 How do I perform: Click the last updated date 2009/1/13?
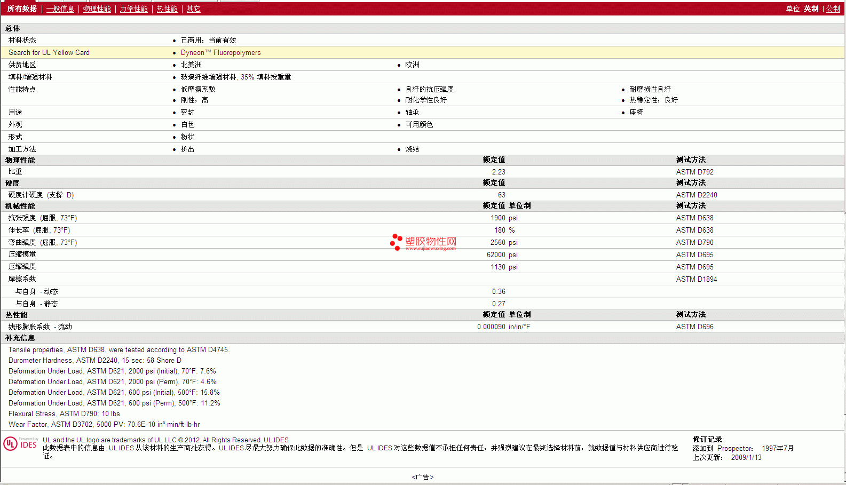[746, 458]
